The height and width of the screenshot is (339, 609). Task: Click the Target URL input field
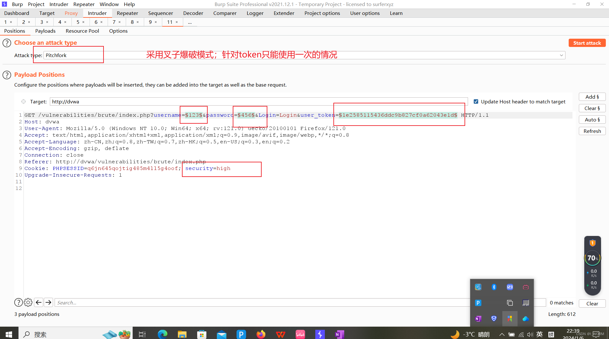tap(259, 101)
